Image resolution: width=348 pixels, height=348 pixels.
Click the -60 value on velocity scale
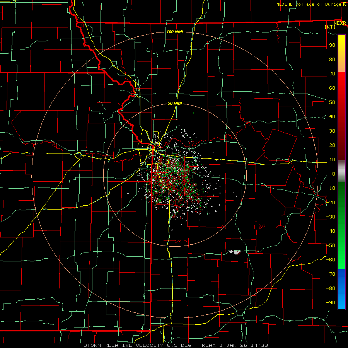click(x=331, y=260)
